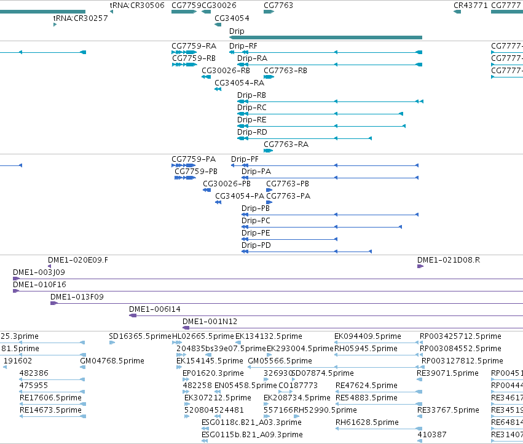
Task: Open the RE54883.5prime EST
Action: coord(379,404)
